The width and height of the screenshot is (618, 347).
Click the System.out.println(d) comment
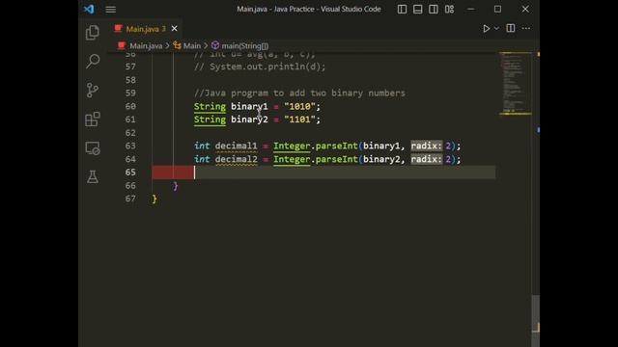(260, 67)
